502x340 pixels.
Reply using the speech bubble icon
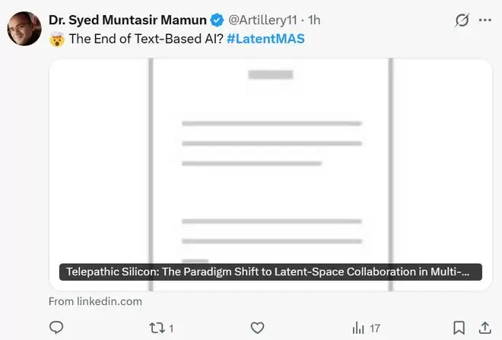(56, 328)
